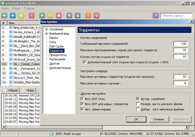This screenshot has width=195, height=137.
Task: Click the green Start torrent play icon
Action: [x=42, y=16]
